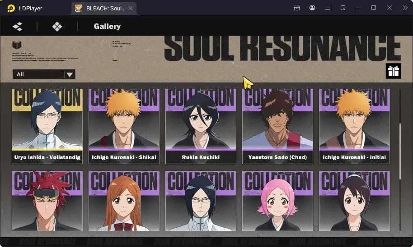Open the Yasutora Sado (Chad) card

click(x=277, y=126)
